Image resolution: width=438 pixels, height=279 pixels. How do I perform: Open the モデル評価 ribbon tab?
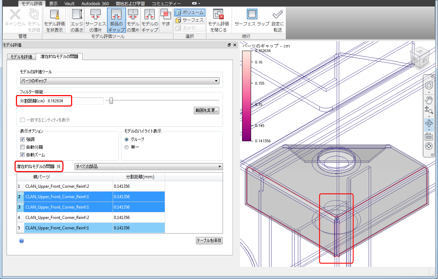(32, 3)
